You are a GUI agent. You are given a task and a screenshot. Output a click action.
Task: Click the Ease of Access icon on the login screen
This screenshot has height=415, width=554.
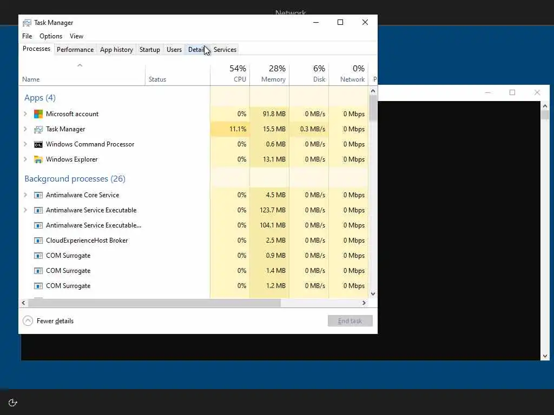click(x=13, y=403)
